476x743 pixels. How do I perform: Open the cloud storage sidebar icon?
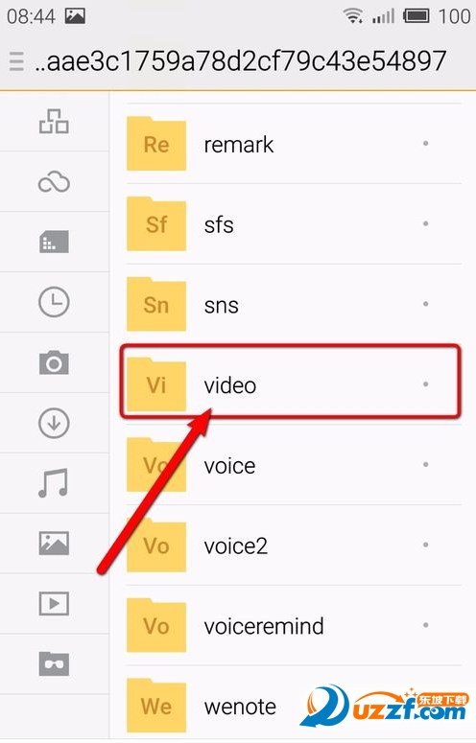tap(54, 182)
